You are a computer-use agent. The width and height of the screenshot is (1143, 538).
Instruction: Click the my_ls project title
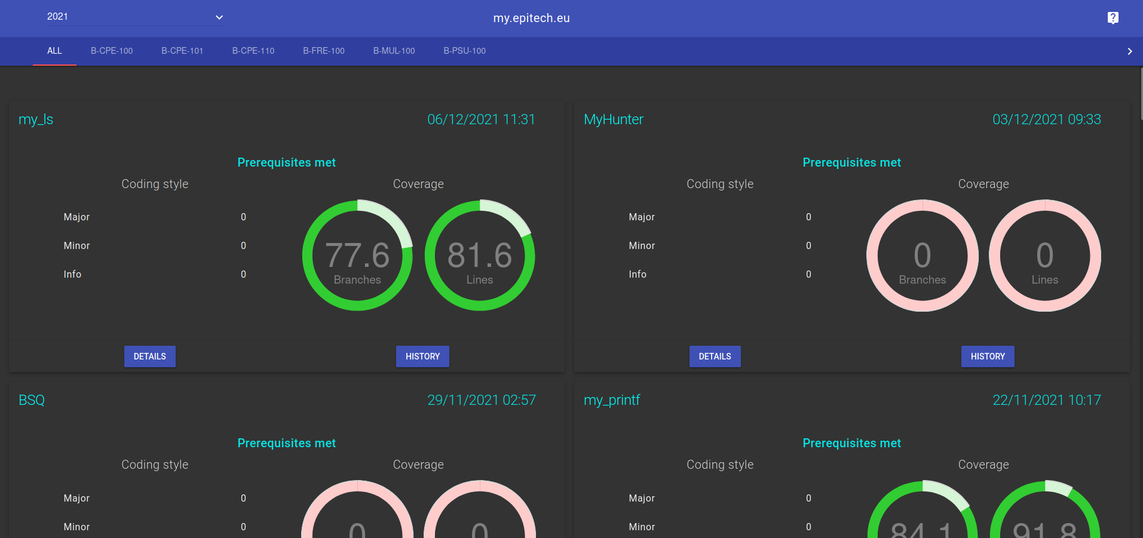pos(36,119)
